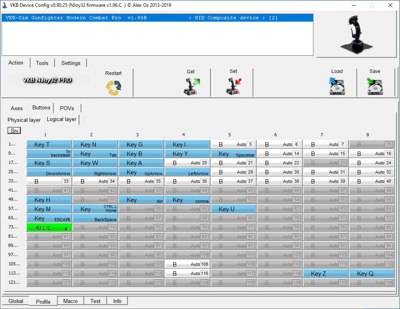Click the Restart recycle icon
Image resolution: width=400 pixels, height=309 pixels.
click(113, 87)
